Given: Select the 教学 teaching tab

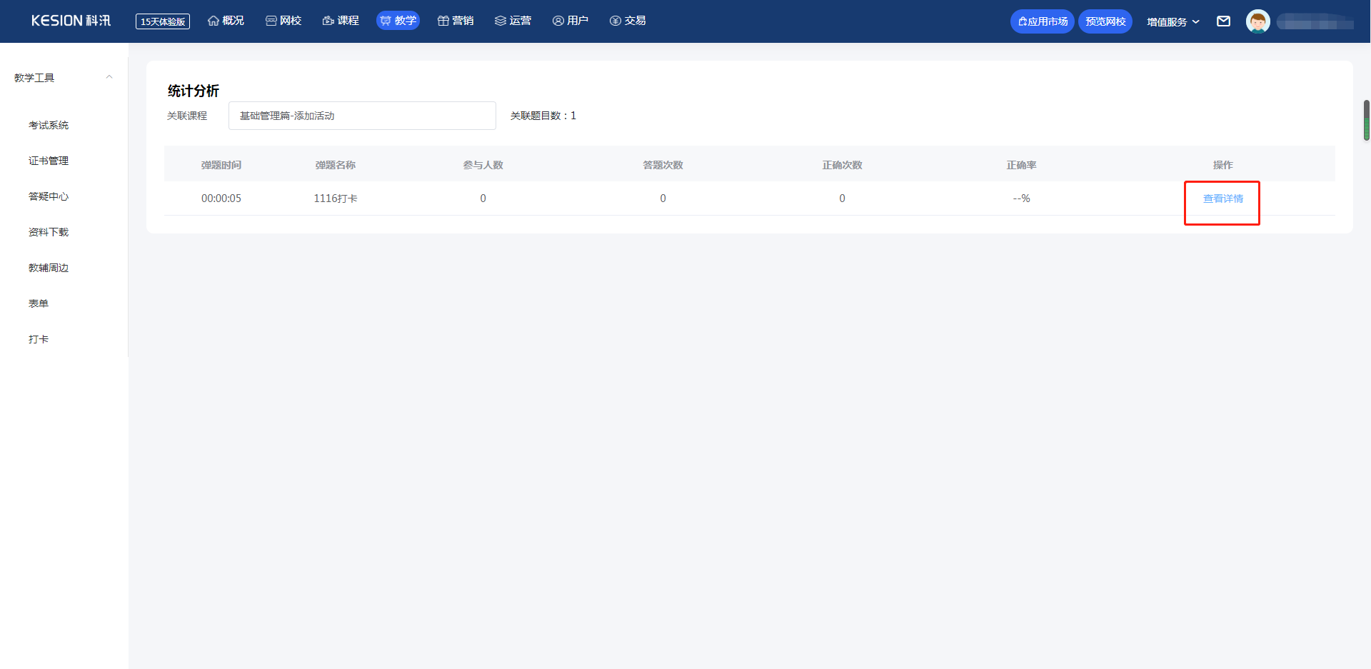Looking at the screenshot, I should pyautogui.click(x=398, y=21).
